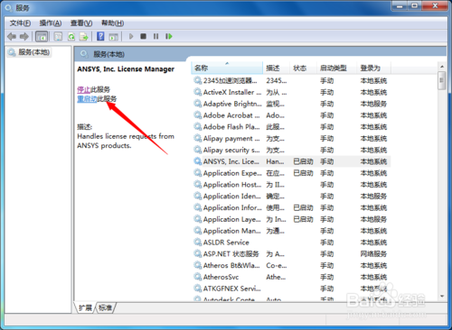Sort by the 名称 column header
Viewport: 452px width, 330px height.
227,68
